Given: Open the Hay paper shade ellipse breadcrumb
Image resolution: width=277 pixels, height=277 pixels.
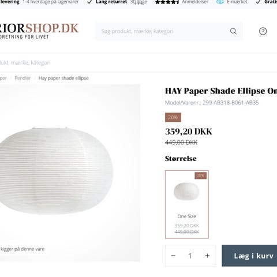Looking at the screenshot, I should (x=63, y=78).
